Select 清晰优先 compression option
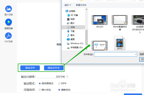Viewport: 144px width, 95px height. (x=59, y=90)
